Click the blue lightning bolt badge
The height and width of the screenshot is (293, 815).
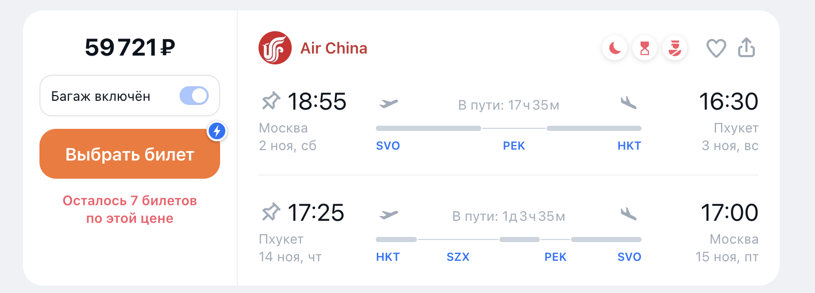point(217,131)
